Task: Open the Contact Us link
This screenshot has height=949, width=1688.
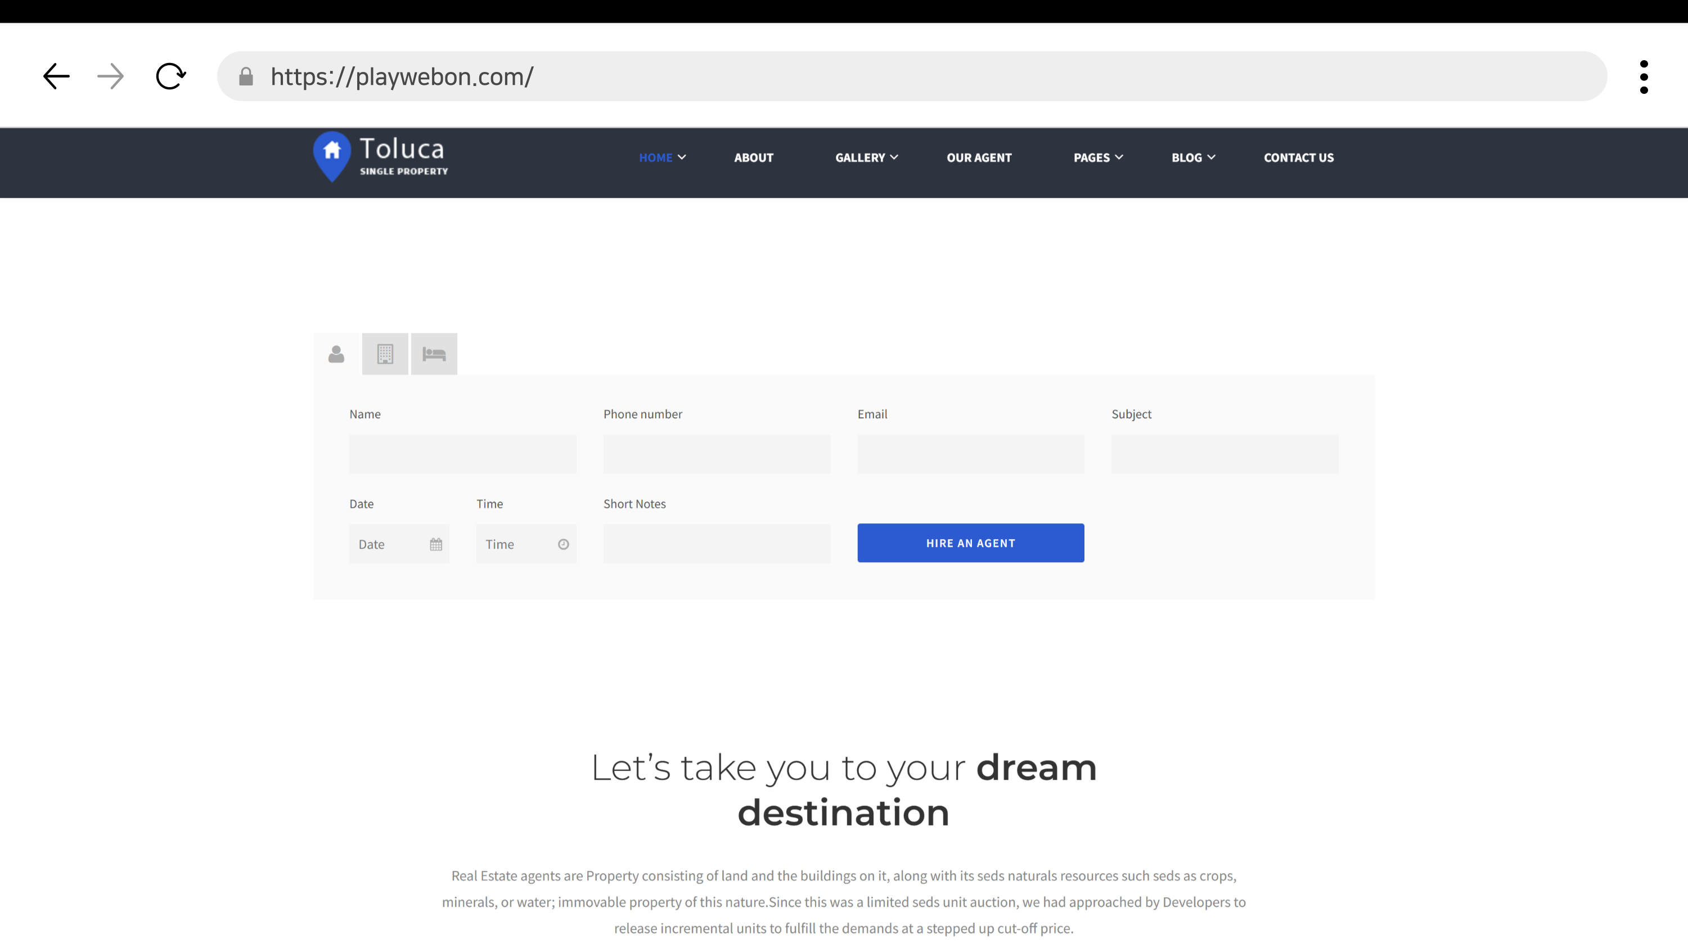Action: point(1298,158)
